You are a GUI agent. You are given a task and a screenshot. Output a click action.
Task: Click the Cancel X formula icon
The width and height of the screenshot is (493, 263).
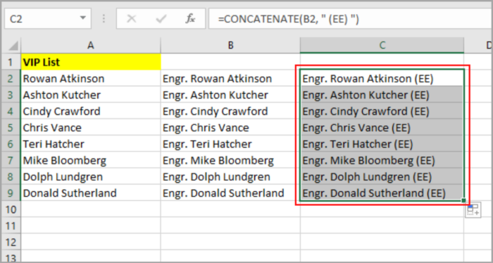tap(131, 19)
